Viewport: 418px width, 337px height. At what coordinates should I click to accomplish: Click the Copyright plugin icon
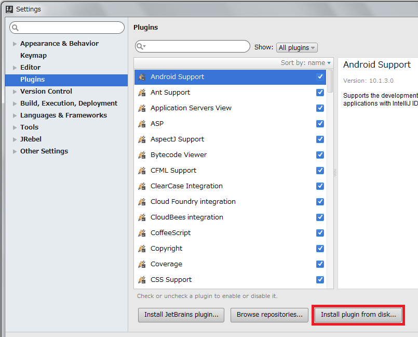pos(142,249)
